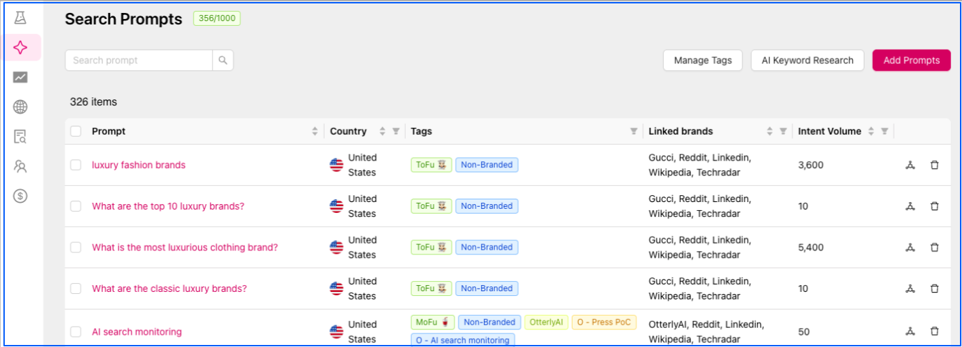
Task: Open the globe sidebar icon
Action: point(20,107)
